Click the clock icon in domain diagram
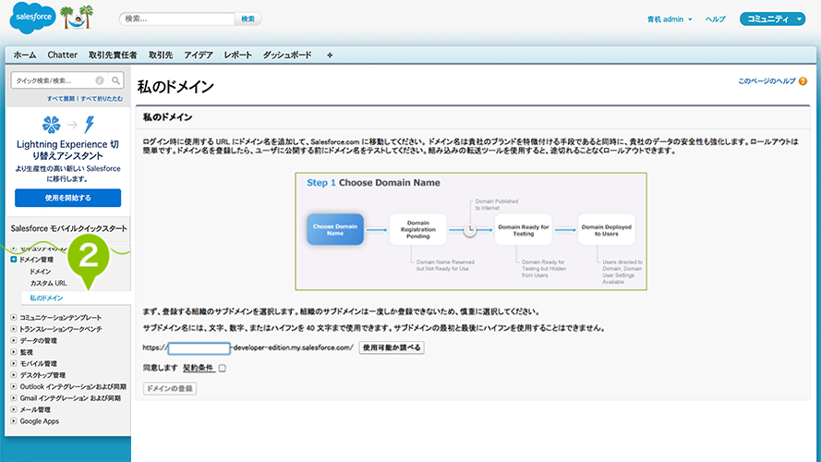The width and height of the screenshot is (821, 462). pos(470,229)
